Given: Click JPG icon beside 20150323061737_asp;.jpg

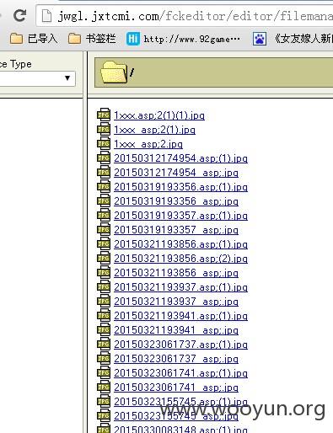Looking at the screenshot, I should [104, 358].
